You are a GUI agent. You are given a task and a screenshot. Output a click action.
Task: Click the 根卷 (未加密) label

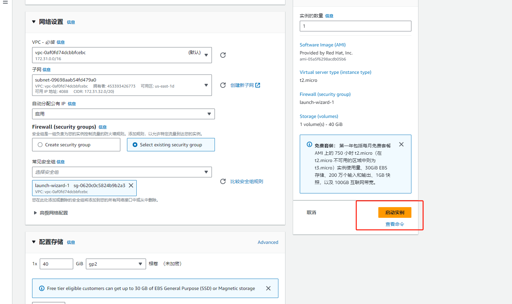(165, 264)
